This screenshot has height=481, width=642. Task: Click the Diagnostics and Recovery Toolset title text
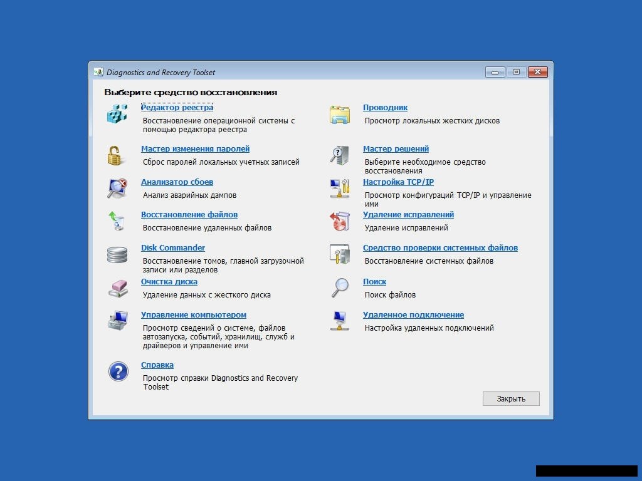click(161, 73)
